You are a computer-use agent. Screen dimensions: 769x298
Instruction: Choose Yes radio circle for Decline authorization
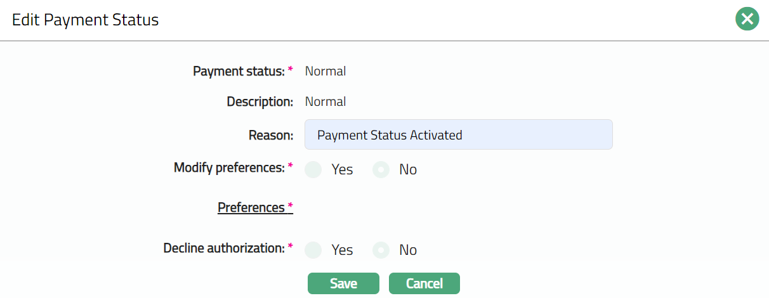313,250
